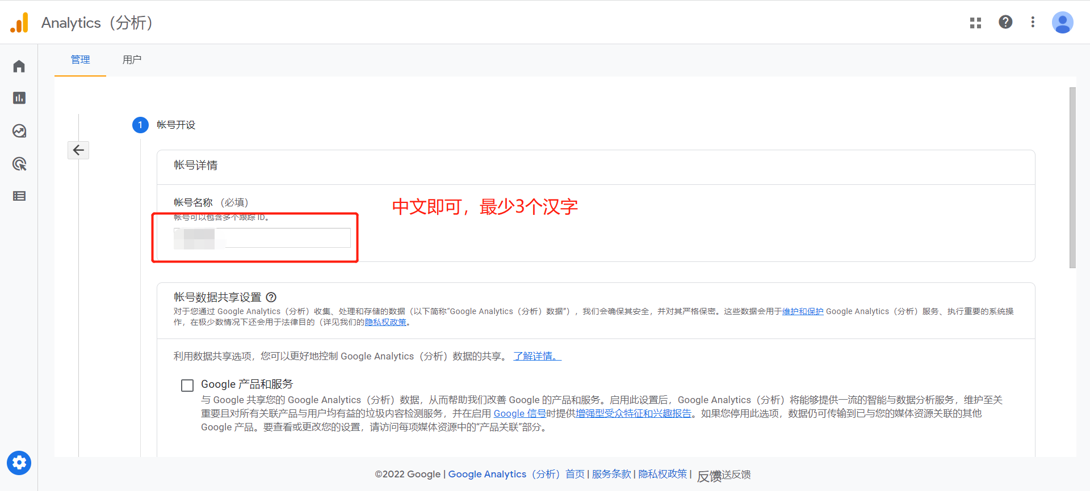Open the Home icon in sidebar
The width and height of the screenshot is (1090, 491).
point(19,66)
